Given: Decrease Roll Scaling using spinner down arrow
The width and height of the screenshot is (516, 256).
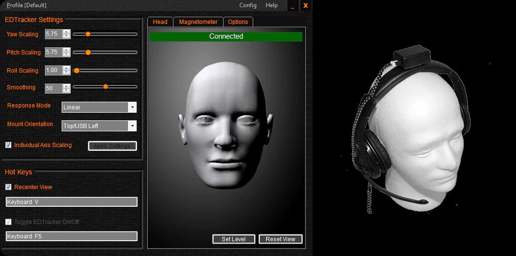Looking at the screenshot, I should (66, 73).
